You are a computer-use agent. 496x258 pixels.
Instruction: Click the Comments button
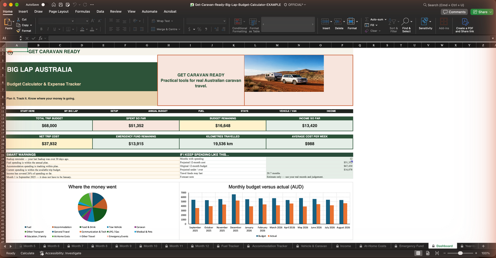(455, 12)
